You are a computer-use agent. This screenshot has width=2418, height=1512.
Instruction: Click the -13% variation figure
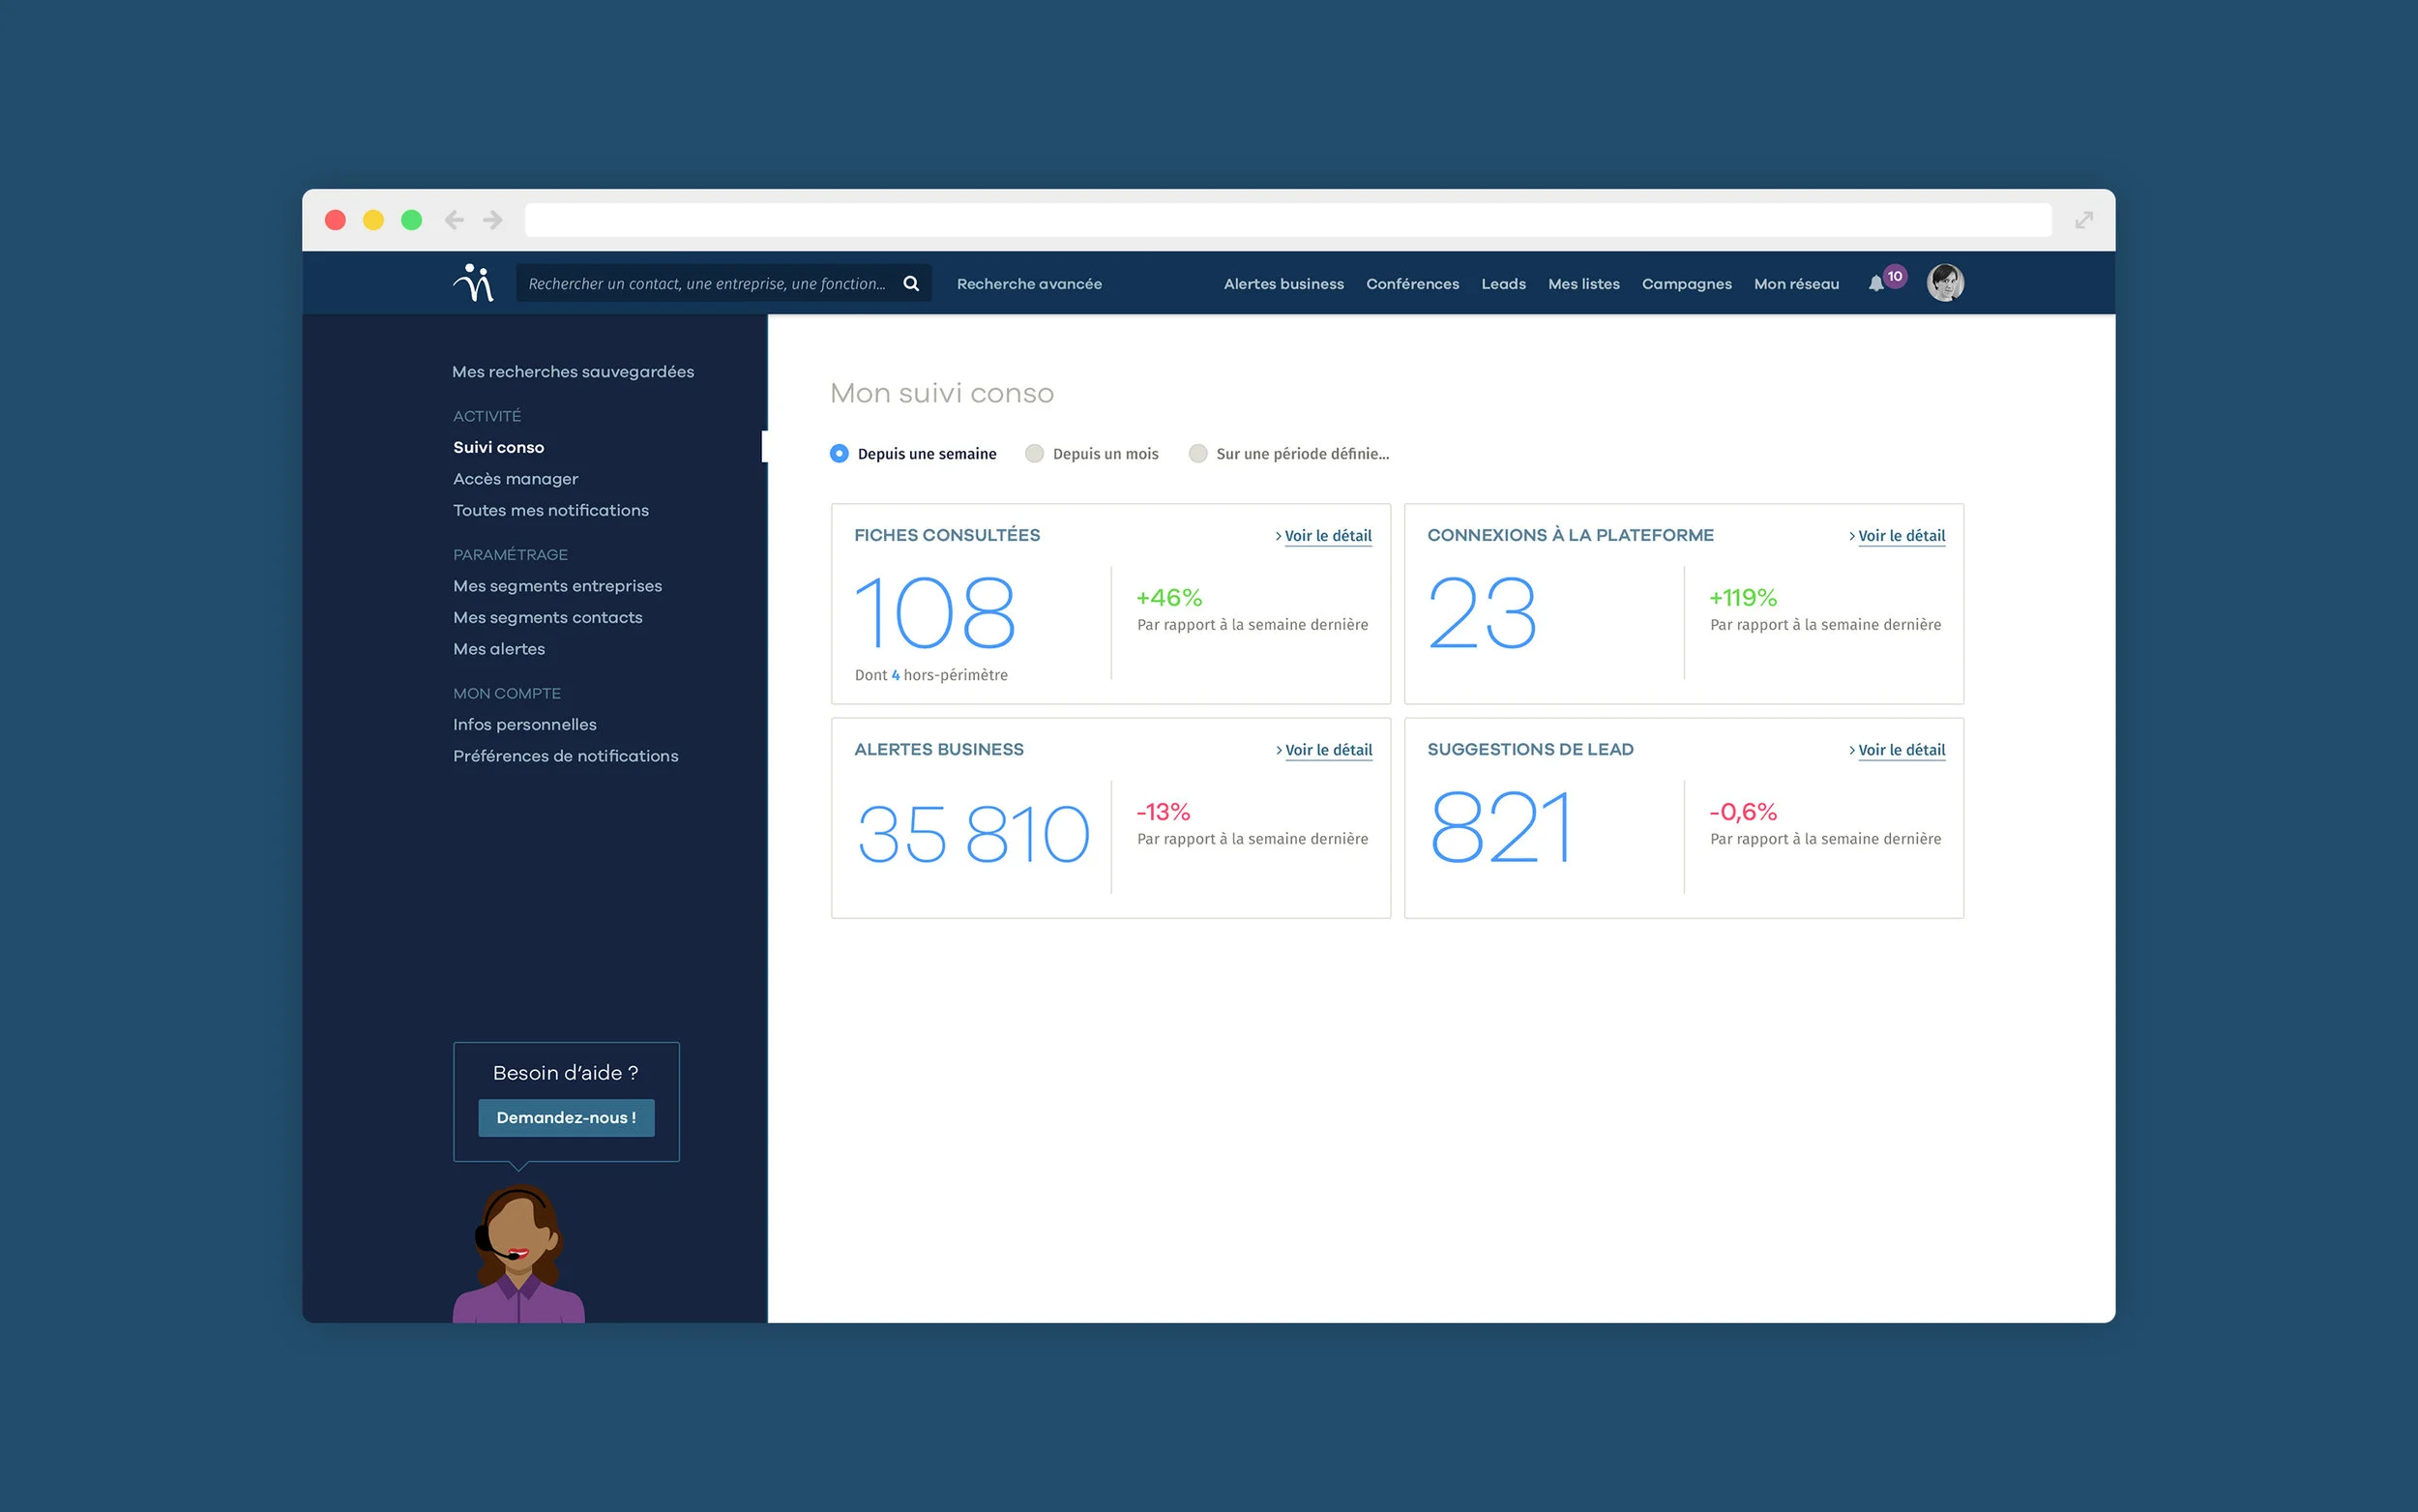pyautogui.click(x=1163, y=812)
